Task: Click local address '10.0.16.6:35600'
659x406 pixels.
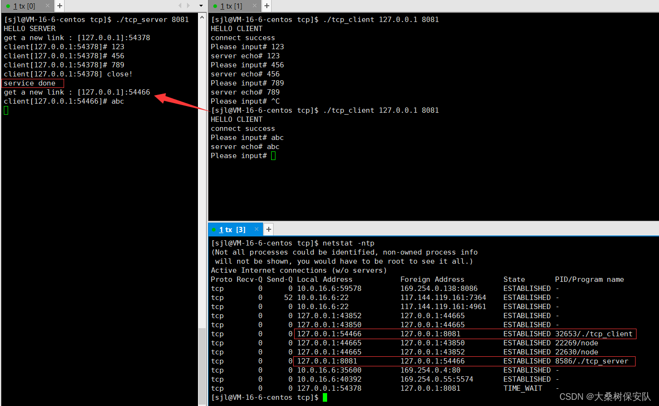Action: 329,370
